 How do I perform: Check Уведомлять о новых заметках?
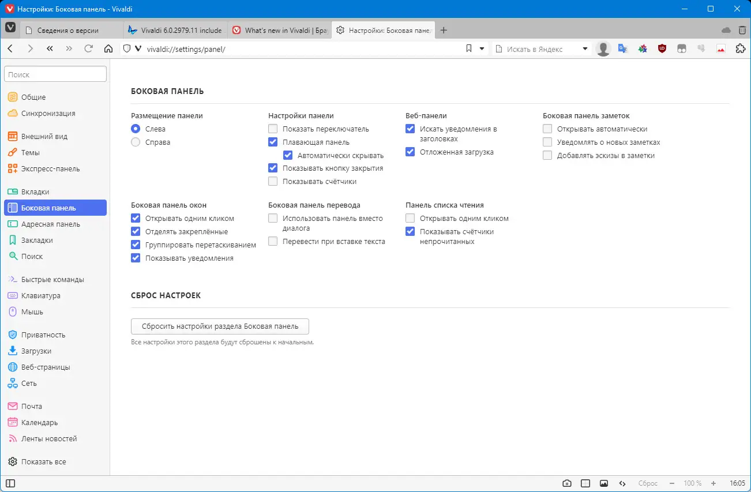[x=547, y=142]
